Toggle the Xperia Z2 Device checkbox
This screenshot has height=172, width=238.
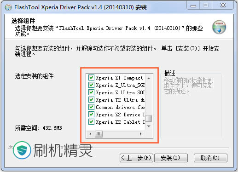tap(91, 115)
